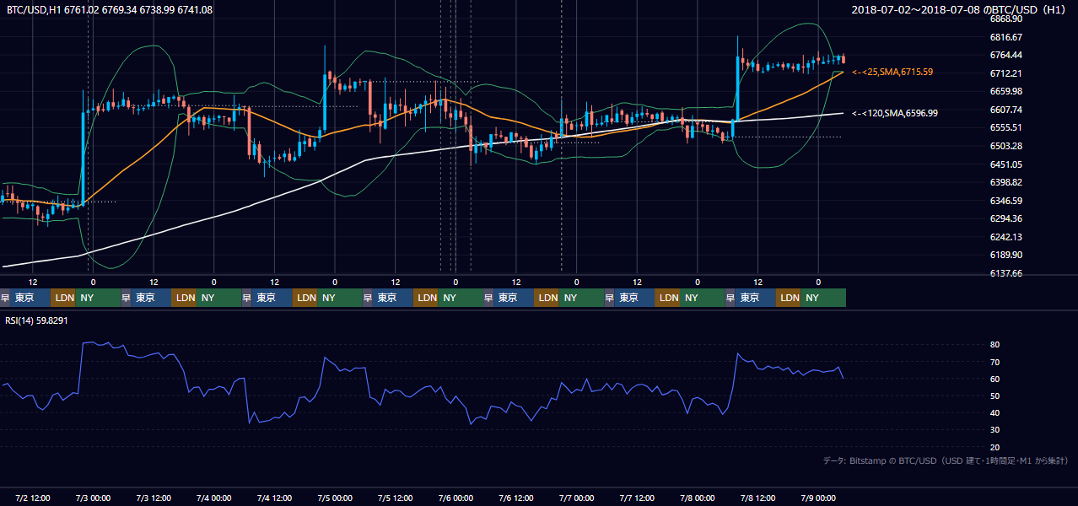The image size is (1078, 506).
Task: Click the 2018-07-02〜2018-07-08 date range header
Action: (959, 9)
